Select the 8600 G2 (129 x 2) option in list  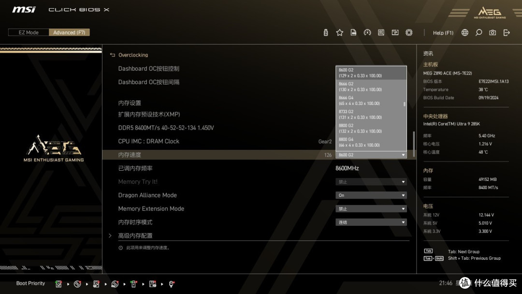pyautogui.click(x=371, y=73)
